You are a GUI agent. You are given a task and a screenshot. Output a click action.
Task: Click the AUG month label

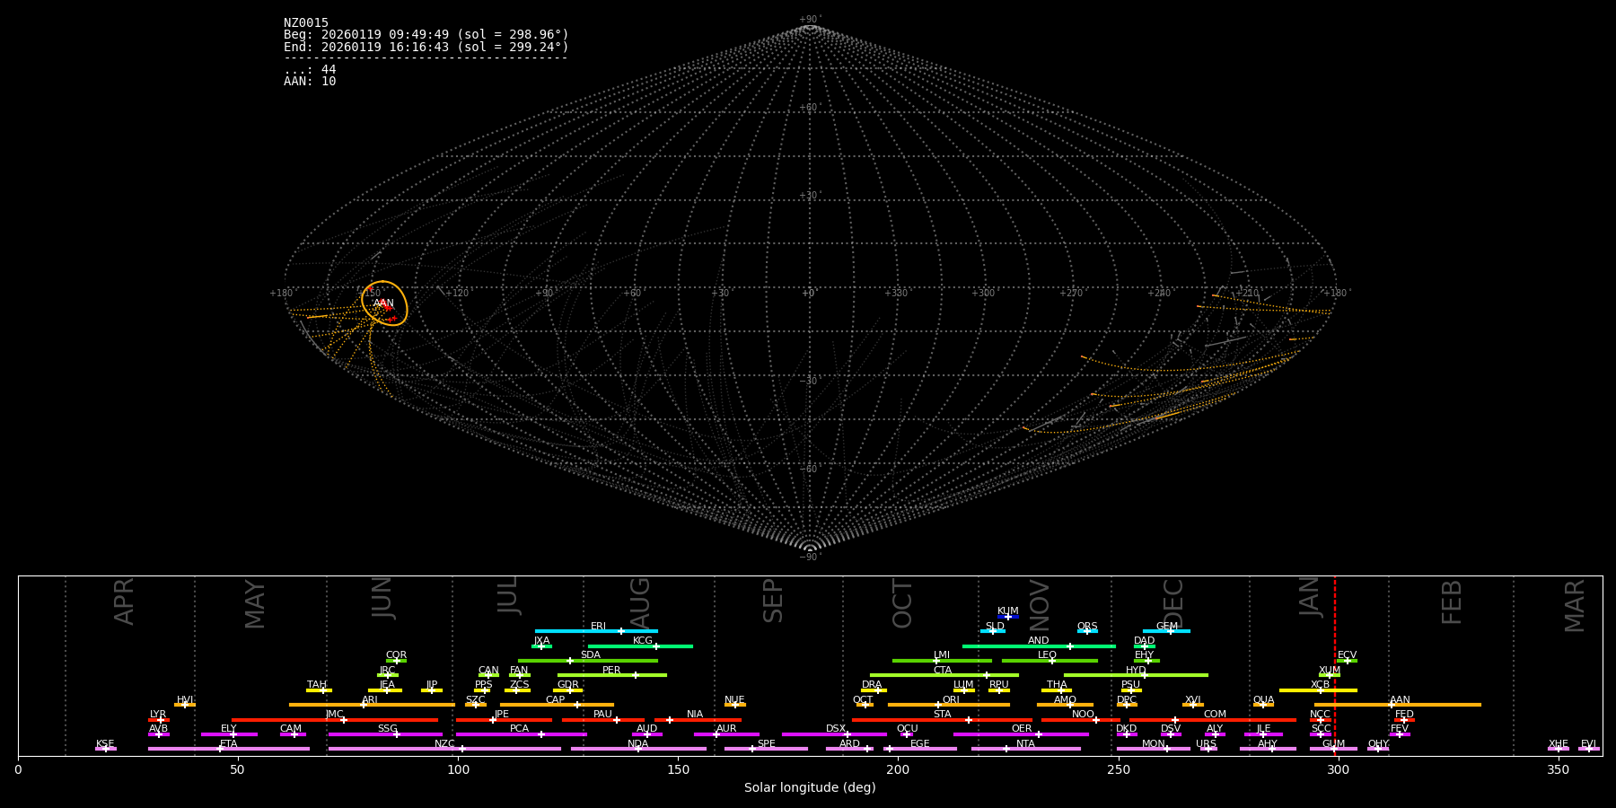[x=640, y=602]
